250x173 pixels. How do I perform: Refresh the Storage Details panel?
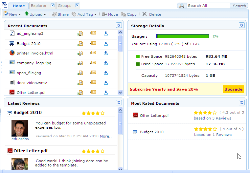[242, 25]
